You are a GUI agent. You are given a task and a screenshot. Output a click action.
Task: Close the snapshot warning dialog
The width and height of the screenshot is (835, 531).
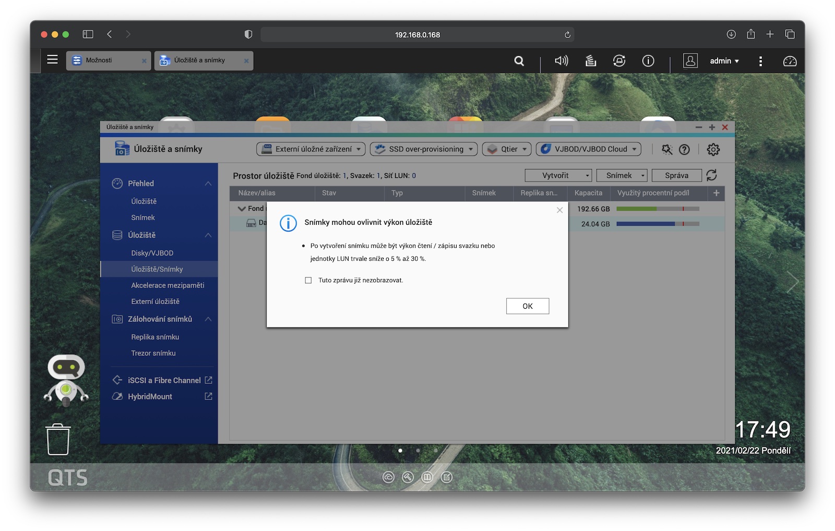click(559, 210)
